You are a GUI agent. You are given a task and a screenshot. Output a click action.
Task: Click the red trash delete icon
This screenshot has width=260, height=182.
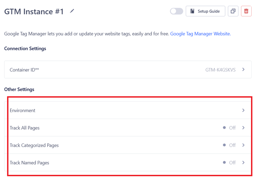pyautogui.click(x=246, y=11)
